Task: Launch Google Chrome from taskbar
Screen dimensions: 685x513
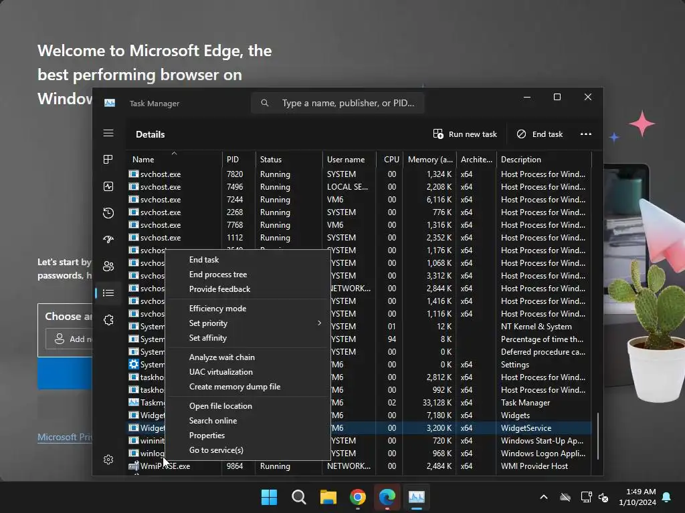Action: 358,497
